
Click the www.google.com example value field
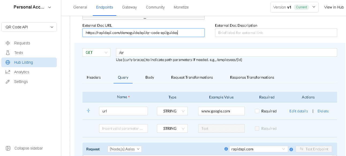pos(221,111)
